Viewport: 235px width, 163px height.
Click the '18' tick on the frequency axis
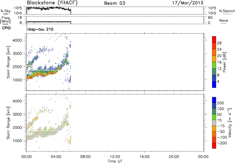tap(20, 18)
